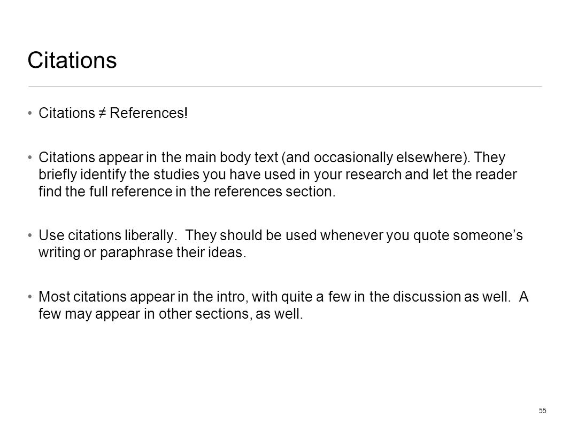Click the ≠ symbol in first bullet
Image resolution: width=570 pixels, height=427 pixels.
(102, 114)
